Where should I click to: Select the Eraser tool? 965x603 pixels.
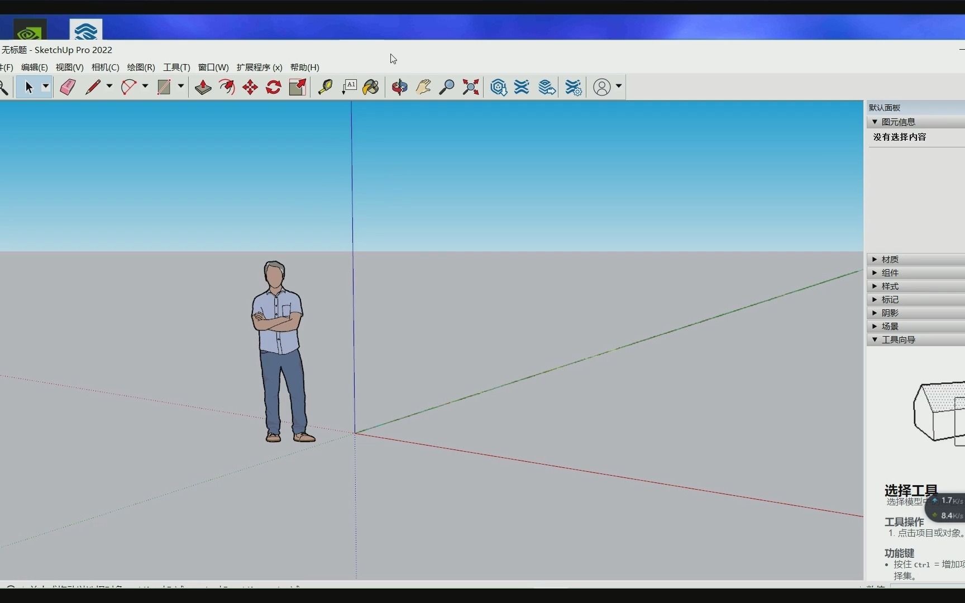[x=67, y=87]
